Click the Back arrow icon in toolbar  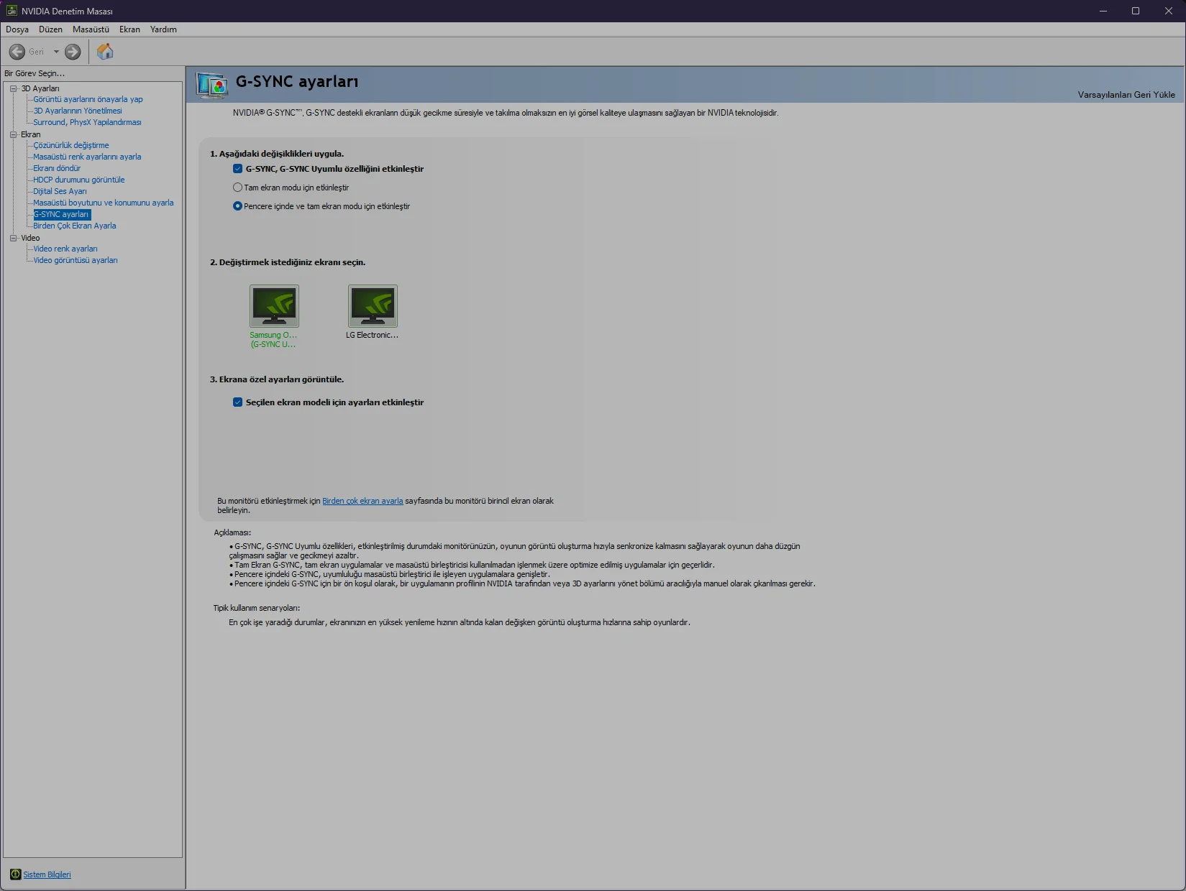pos(17,52)
